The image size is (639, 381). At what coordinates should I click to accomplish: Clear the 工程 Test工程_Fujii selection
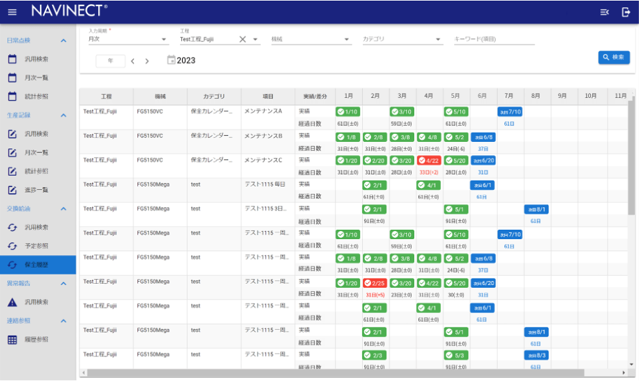[x=243, y=39]
